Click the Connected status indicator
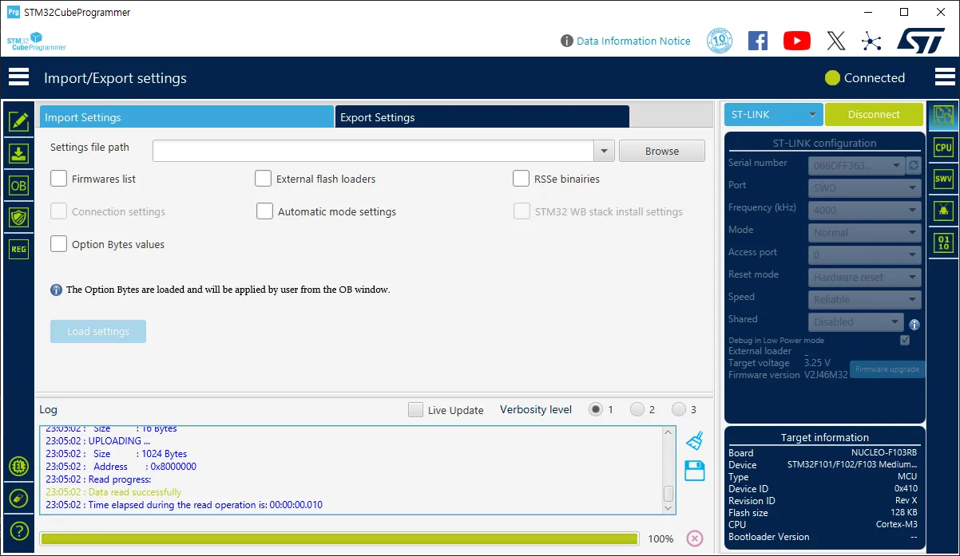 point(865,77)
